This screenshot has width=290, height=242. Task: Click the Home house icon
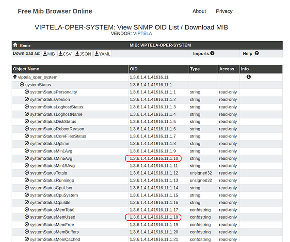pyautogui.click(x=15, y=45)
